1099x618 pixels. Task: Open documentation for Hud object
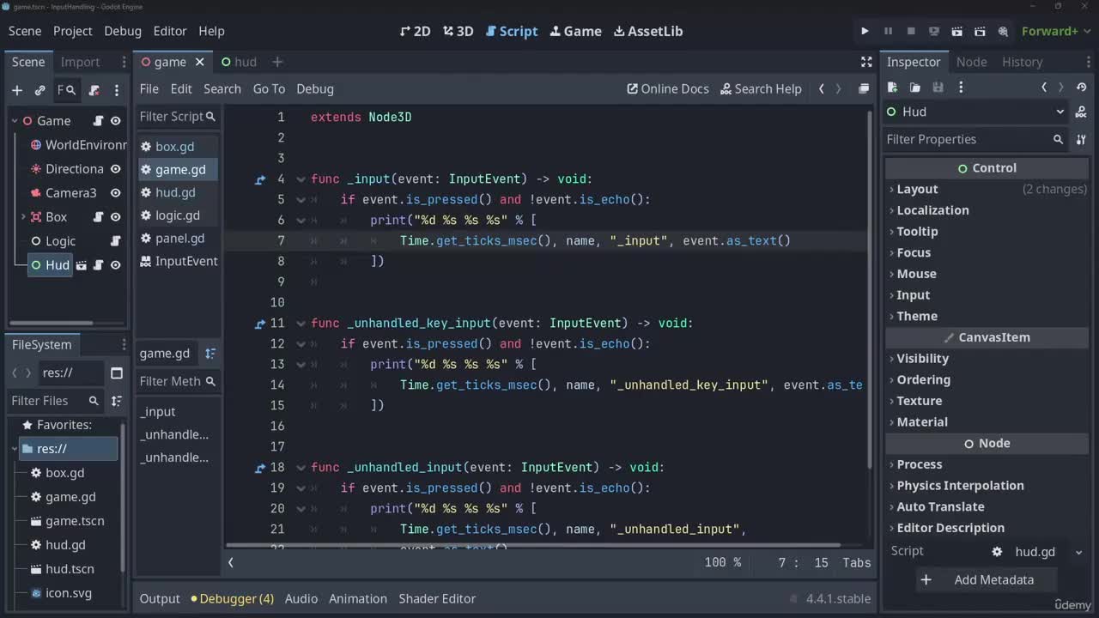pos(1081,112)
